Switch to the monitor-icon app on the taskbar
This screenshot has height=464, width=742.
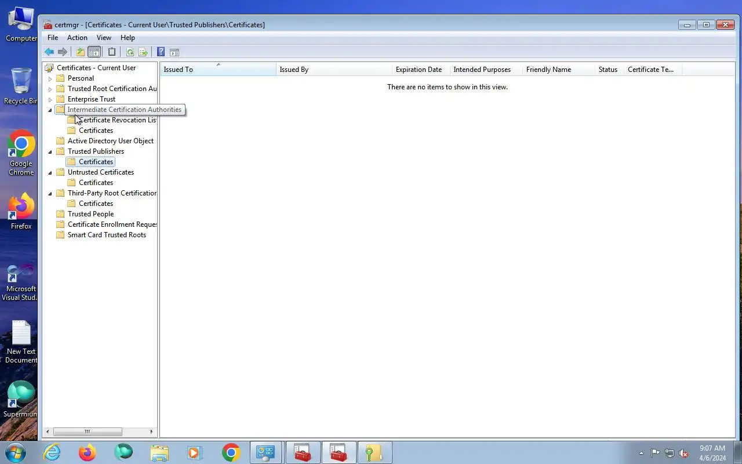[x=266, y=452]
